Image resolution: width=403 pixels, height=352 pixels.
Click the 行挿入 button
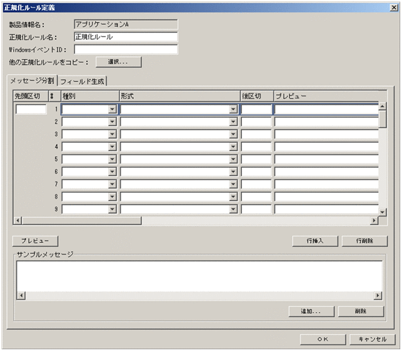click(x=315, y=241)
